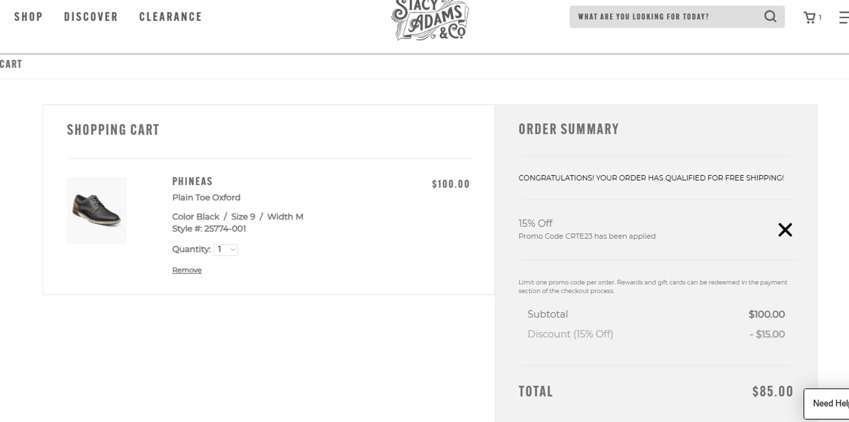
Task: Click the CART breadcrumb label
Action: tap(11, 64)
